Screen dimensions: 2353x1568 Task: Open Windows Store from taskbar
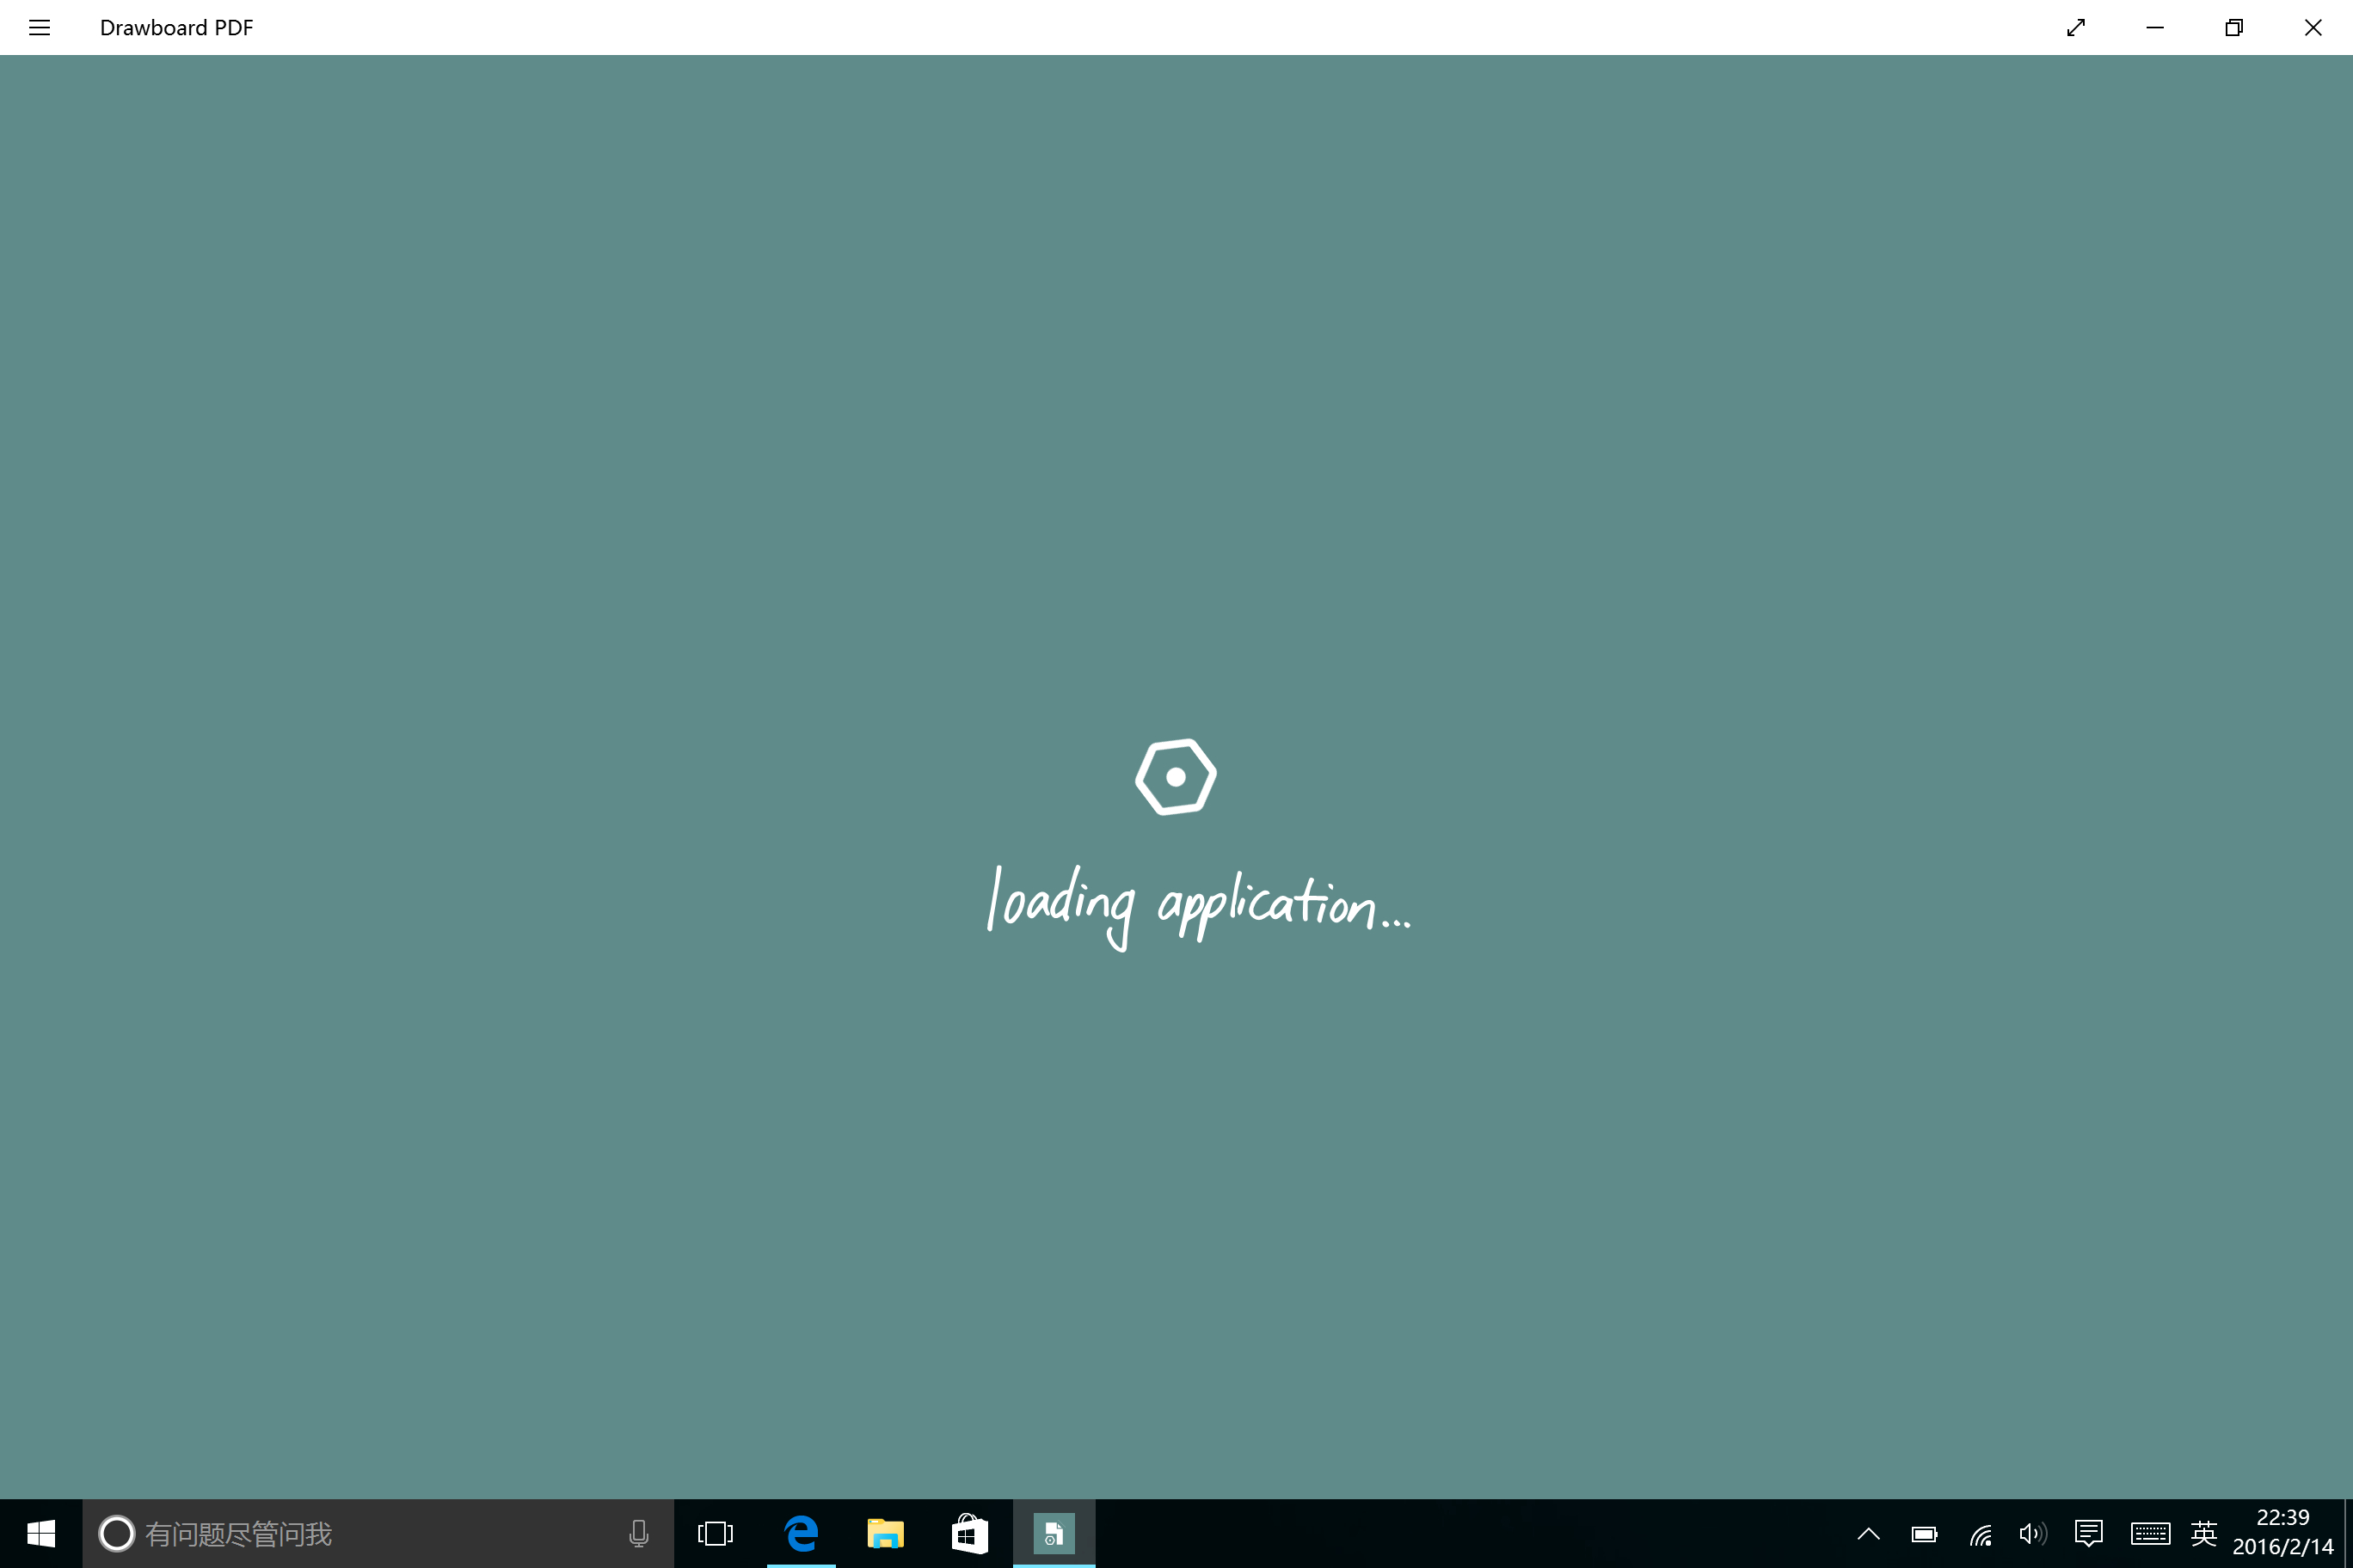pos(969,1533)
